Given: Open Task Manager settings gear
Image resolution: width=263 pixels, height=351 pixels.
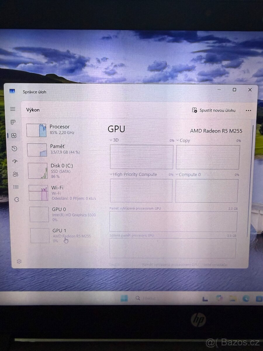Looking at the screenshot, I should (19, 261).
